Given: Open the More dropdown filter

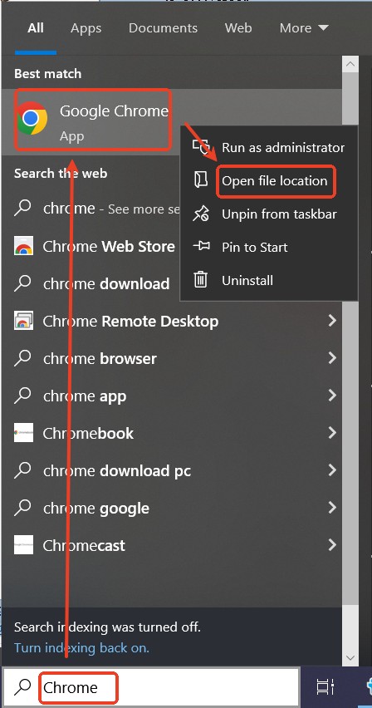Looking at the screenshot, I should coord(304,28).
